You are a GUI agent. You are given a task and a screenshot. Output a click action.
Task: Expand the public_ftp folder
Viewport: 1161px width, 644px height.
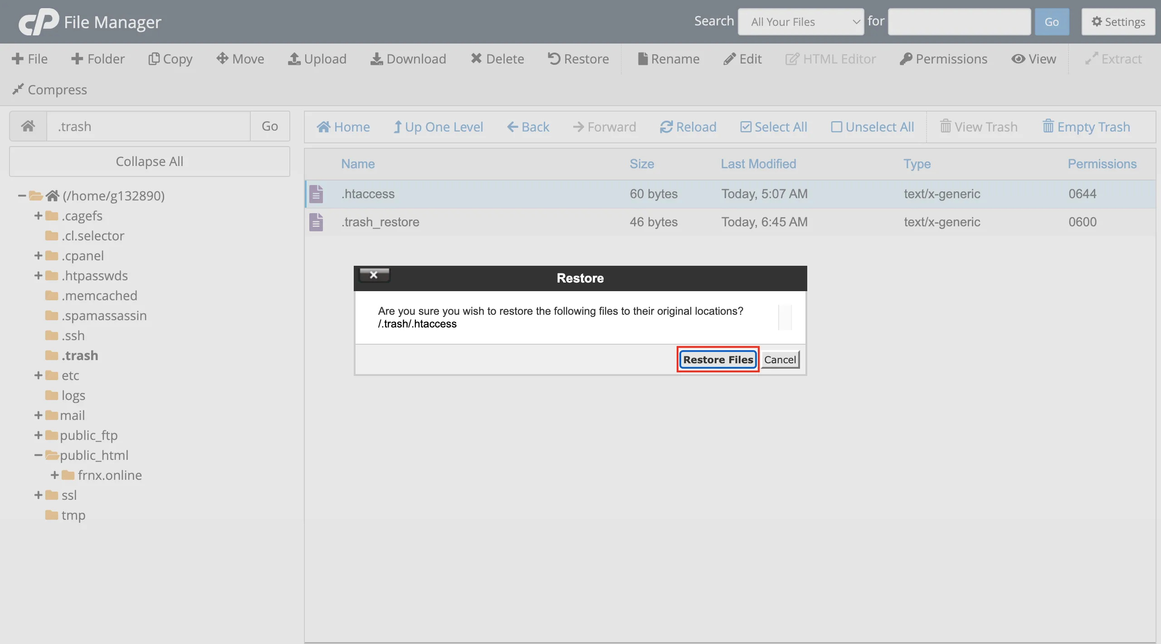pos(38,435)
